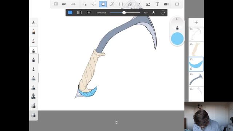Screen dimensions: 233x131
Task: Choose the Transform move tool
Action: click(x=94, y=4)
